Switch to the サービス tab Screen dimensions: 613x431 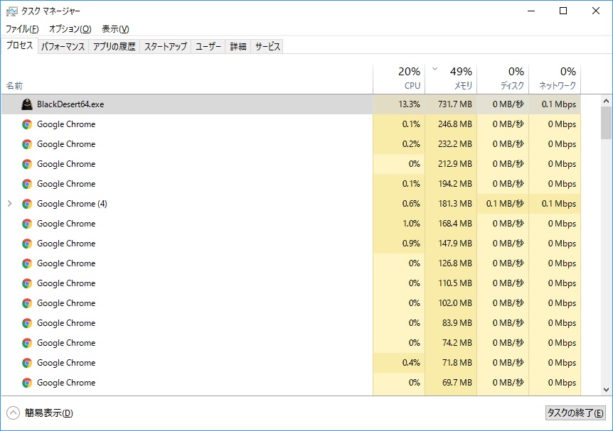point(267,46)
